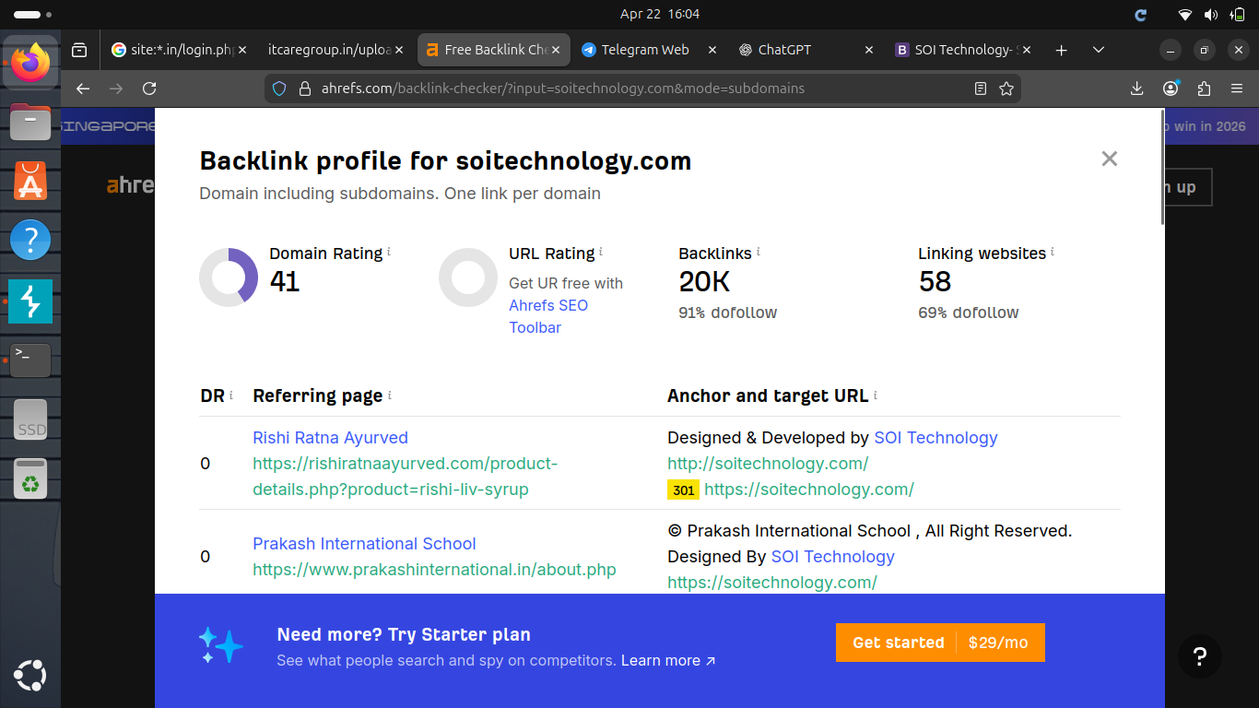
Task: Click the 91% dofollow backlinks text
Action: (727, 313)
